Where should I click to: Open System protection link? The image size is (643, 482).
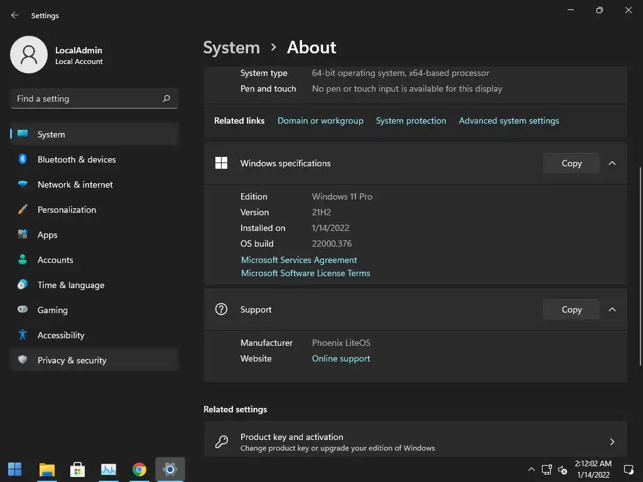(411, 120)
